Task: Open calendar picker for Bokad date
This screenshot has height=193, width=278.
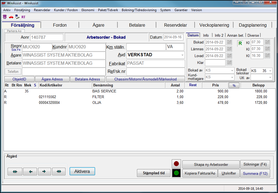Action: [229, 42]
